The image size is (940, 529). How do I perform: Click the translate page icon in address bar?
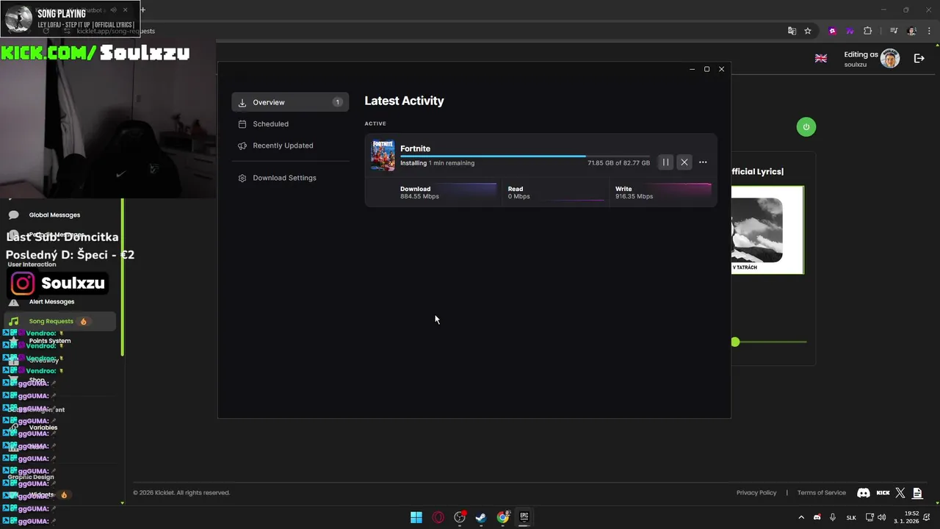click(x=792, y=31)
